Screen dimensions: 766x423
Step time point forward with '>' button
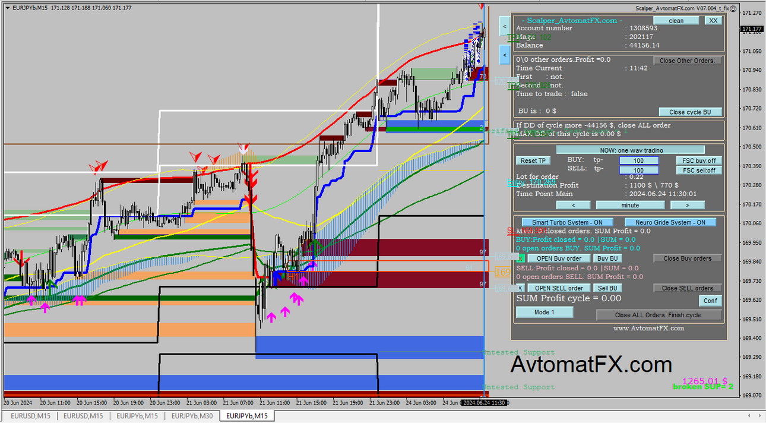point(688,205)
